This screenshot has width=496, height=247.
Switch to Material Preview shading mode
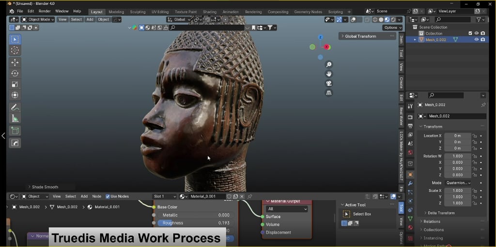coord(387,19)
